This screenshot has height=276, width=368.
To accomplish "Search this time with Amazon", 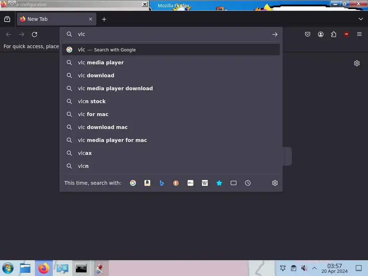I will coord(147,183).
